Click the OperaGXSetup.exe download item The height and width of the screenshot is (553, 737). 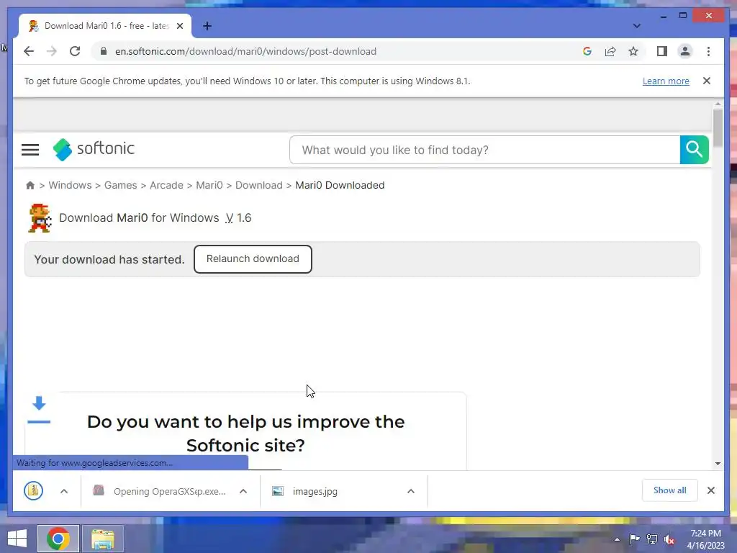tap(160, 491)
